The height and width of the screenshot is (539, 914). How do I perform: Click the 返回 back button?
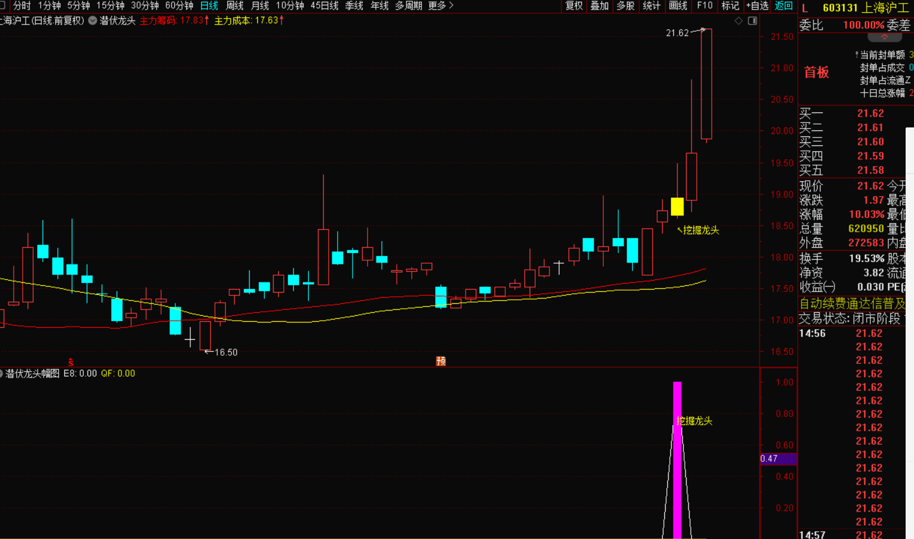pos(784,6)
